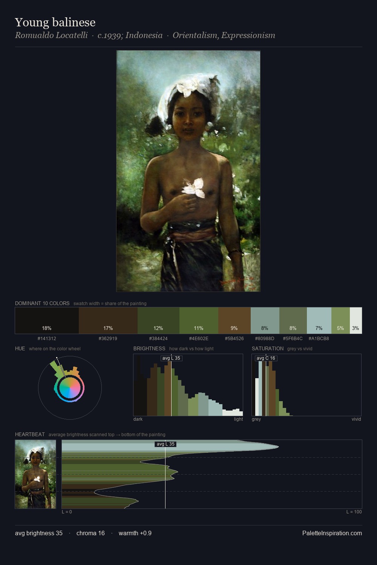The image size is (377, 565).
Task: Choose the #4E602E green swatch at 11%
Action: tap(199, 321)
